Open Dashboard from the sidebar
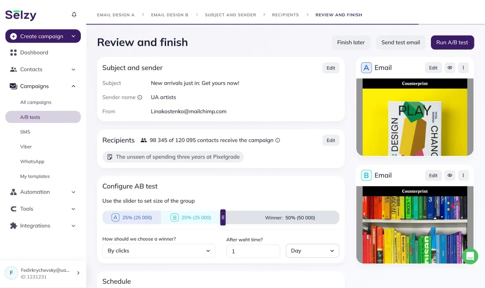Viewport: 485px width, 288px height. click(x=34, y=53)
